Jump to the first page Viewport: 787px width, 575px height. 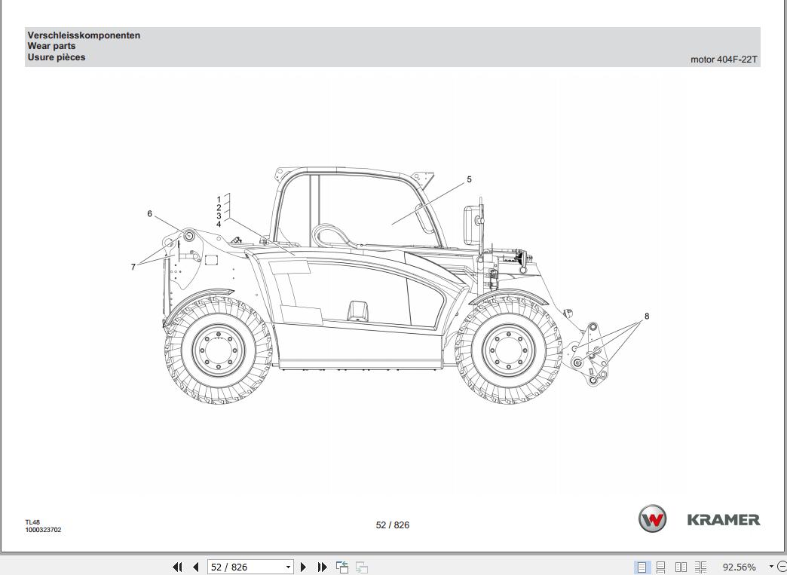click(179, 566)
